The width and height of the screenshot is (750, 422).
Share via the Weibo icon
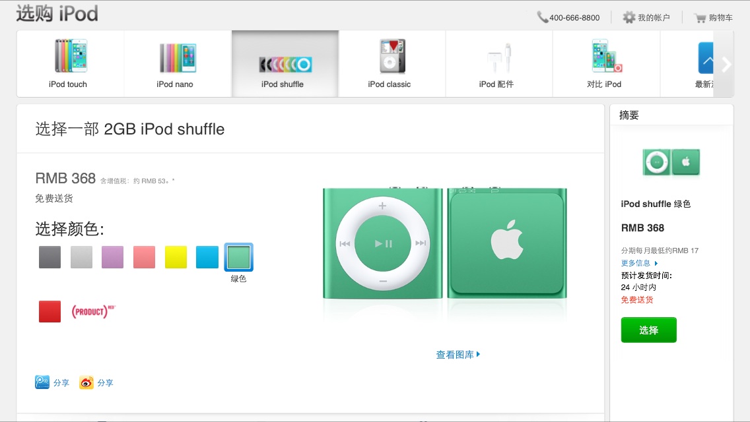click(x=96, y=382)
